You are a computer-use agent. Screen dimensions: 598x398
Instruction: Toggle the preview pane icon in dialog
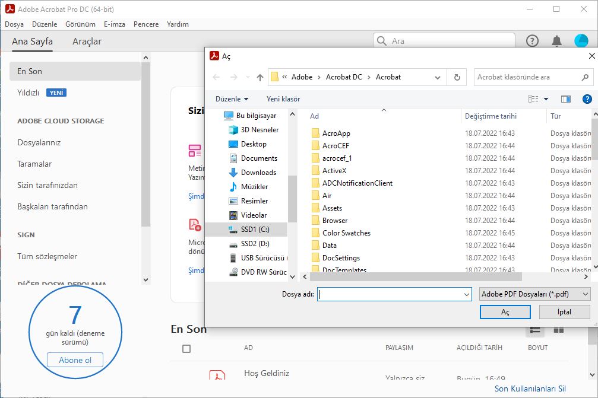tap(565, 99)
